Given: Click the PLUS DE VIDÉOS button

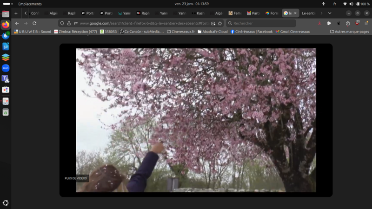Looking at the screenshot, I should pyautogui.click(x=76, y=178).
